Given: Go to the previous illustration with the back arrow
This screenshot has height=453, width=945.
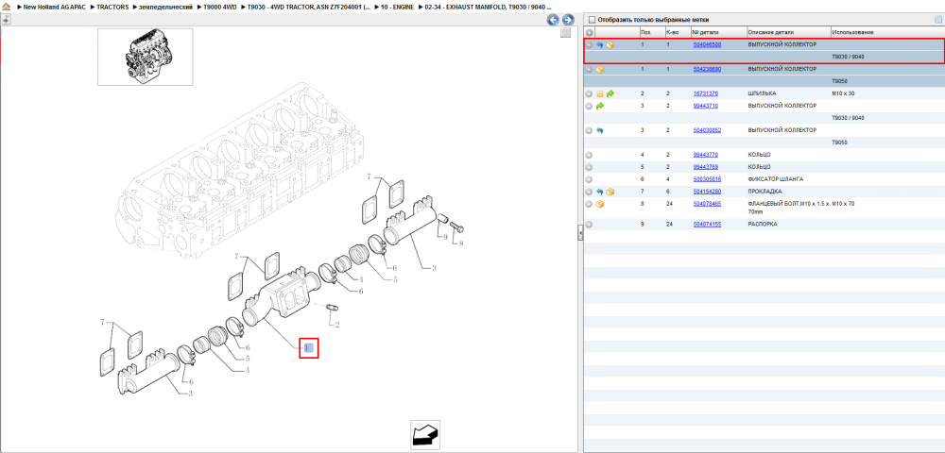Looking at the screenshot, I should [553, 20].
